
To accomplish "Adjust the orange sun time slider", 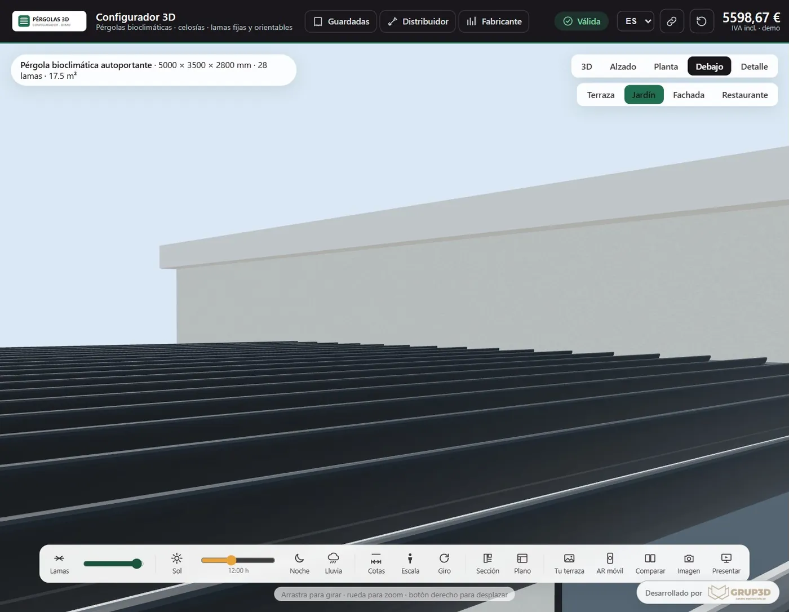I will tap(238, 560).
